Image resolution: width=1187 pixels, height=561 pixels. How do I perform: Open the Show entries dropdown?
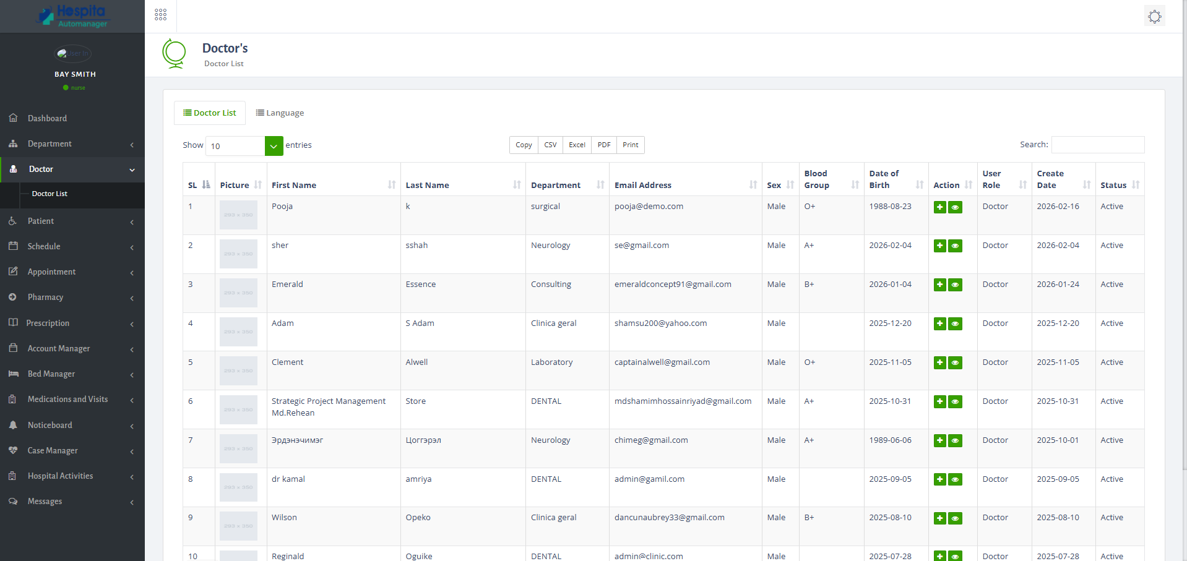pos(273,146)
